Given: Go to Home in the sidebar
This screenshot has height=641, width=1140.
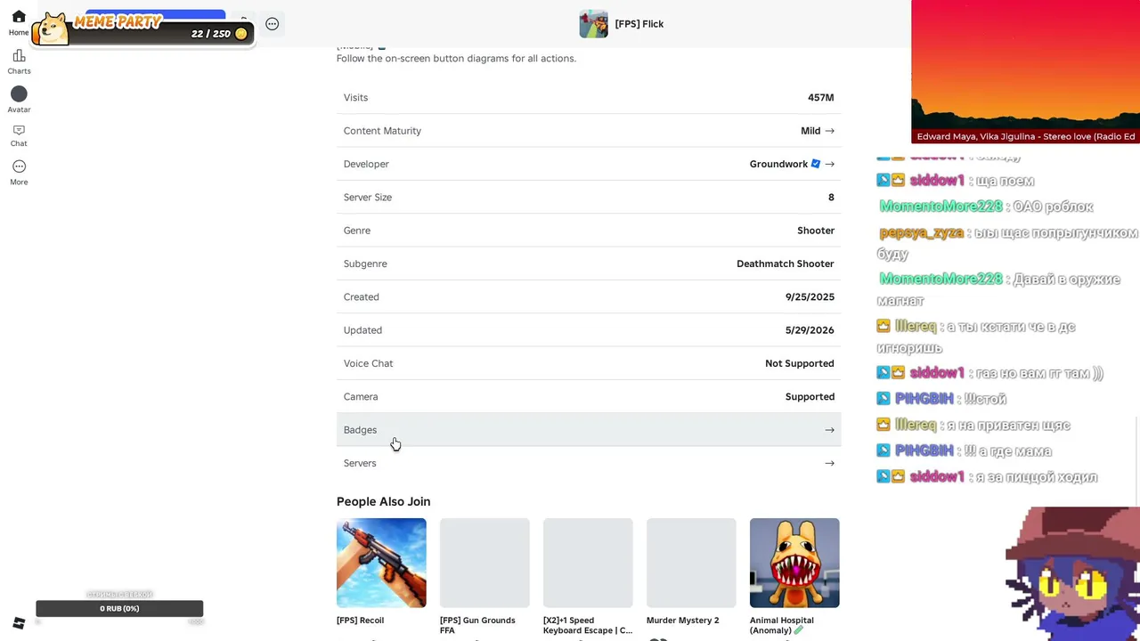Looking at the screenshot, I should 19,23.
